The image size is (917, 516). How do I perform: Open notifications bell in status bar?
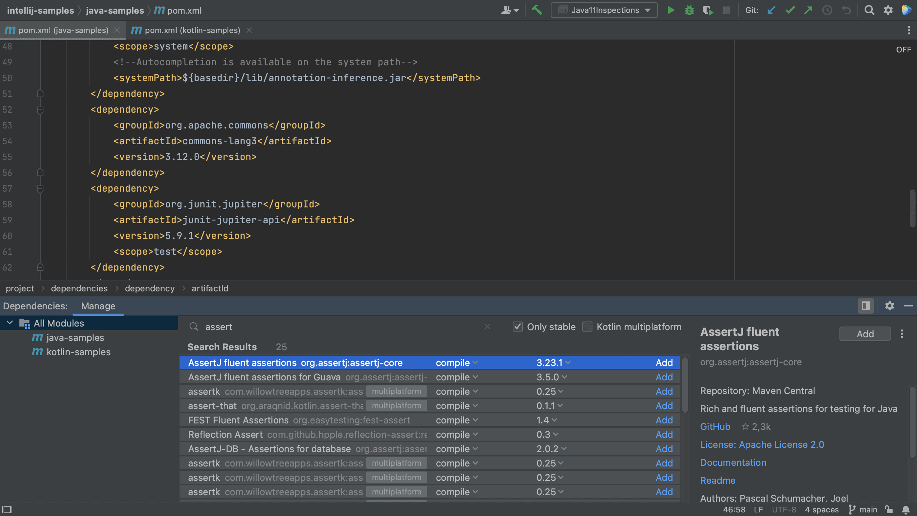pos(906,510)
